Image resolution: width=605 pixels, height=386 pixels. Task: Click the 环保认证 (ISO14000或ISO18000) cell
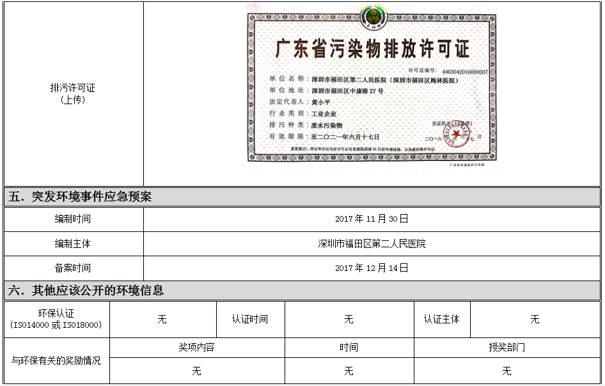(56, 319)
